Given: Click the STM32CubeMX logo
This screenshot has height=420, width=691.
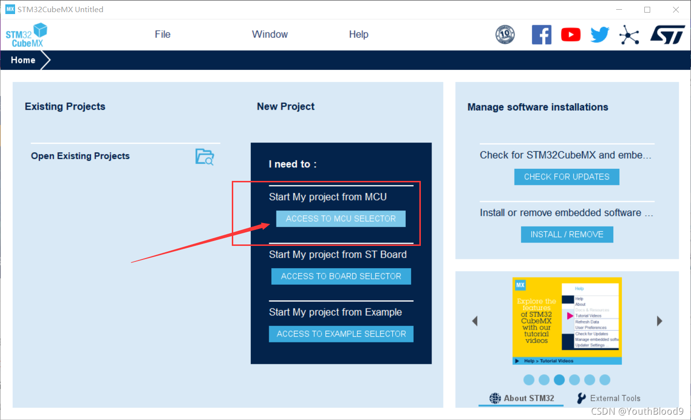Looking at the screenshot, I should click(27, 35).
